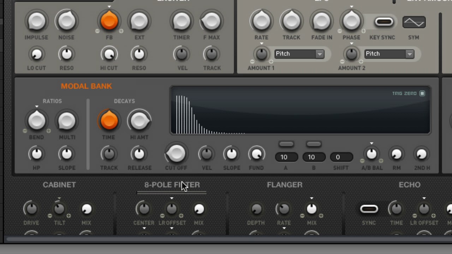The image size is (452, 254).
Task: Click the plus icon by Flanger MIX knob
Action: 321,216
